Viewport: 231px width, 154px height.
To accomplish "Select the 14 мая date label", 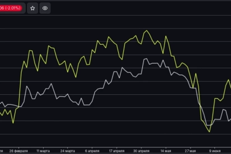I will tap(166, 151).
